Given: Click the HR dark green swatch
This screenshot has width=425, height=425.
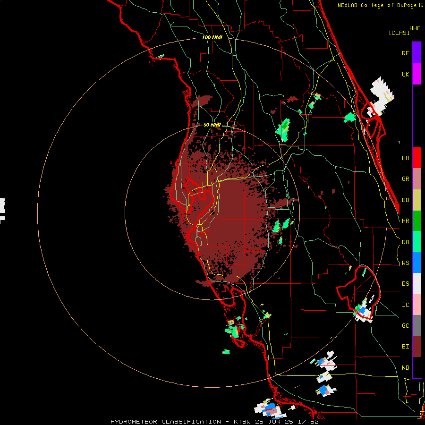Looking at the screenshot, I should click(417, 221).
